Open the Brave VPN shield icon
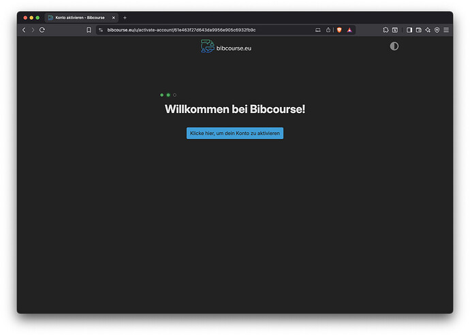This screenshot has height=336, width=470. point(437,30)
